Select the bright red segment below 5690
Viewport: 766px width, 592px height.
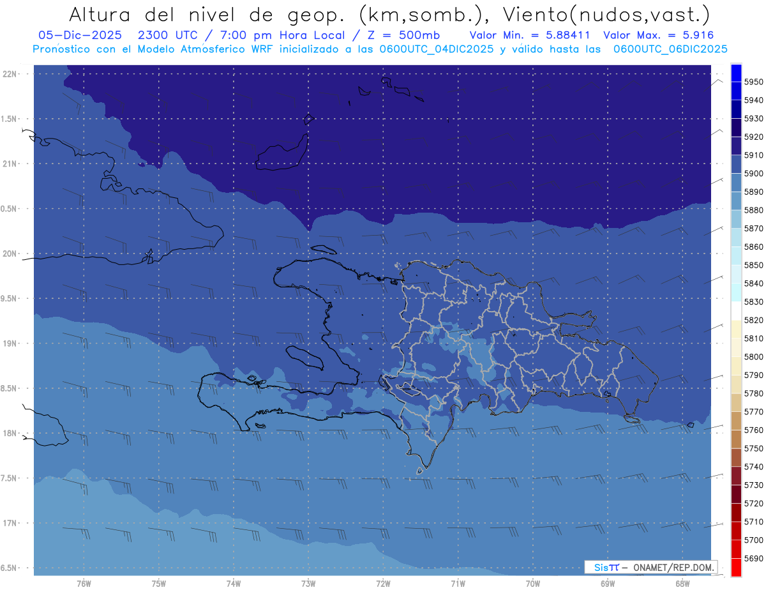736,567
